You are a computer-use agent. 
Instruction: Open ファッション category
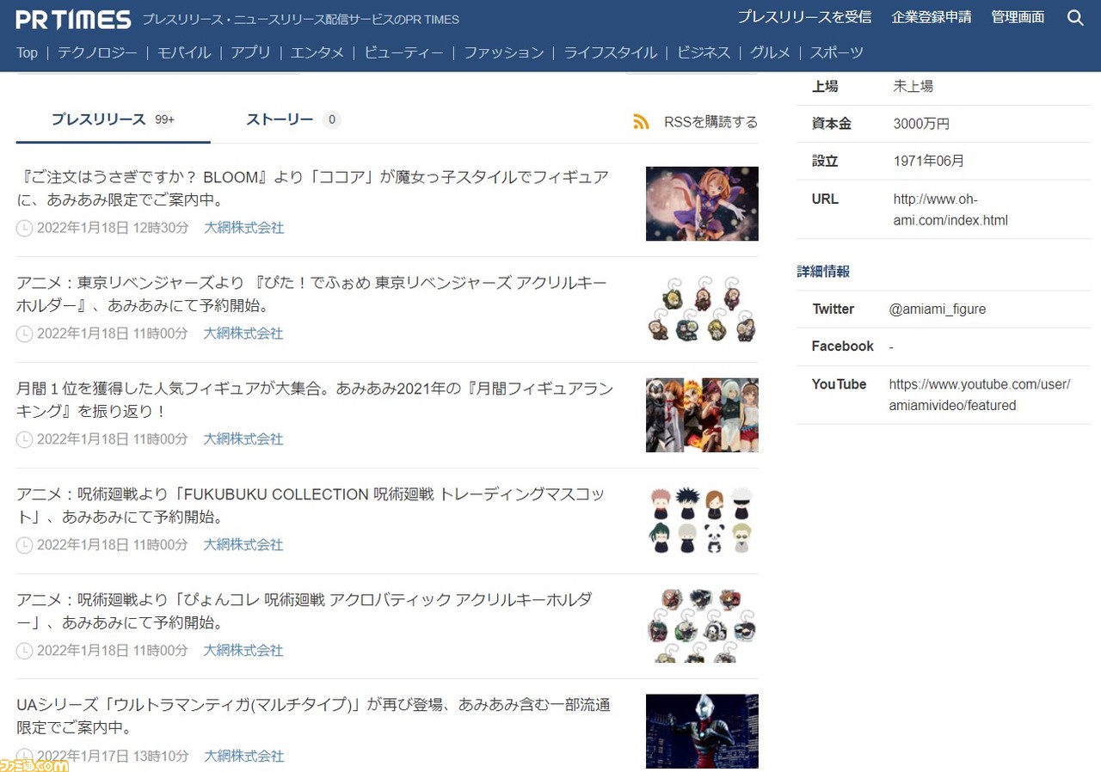pos(504,52)
